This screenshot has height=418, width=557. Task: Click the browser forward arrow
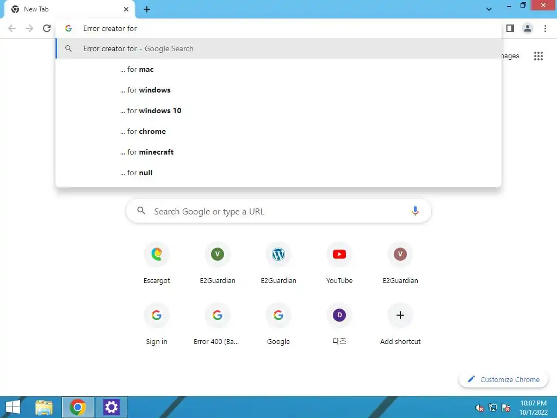pyautogui.click(x=29, y=28)
